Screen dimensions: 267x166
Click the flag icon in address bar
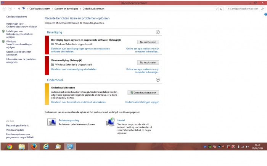[24, 8]
